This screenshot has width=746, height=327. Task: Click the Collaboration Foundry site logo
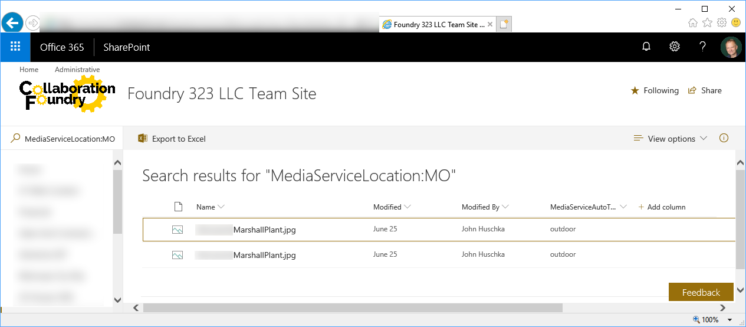[67, 93]
